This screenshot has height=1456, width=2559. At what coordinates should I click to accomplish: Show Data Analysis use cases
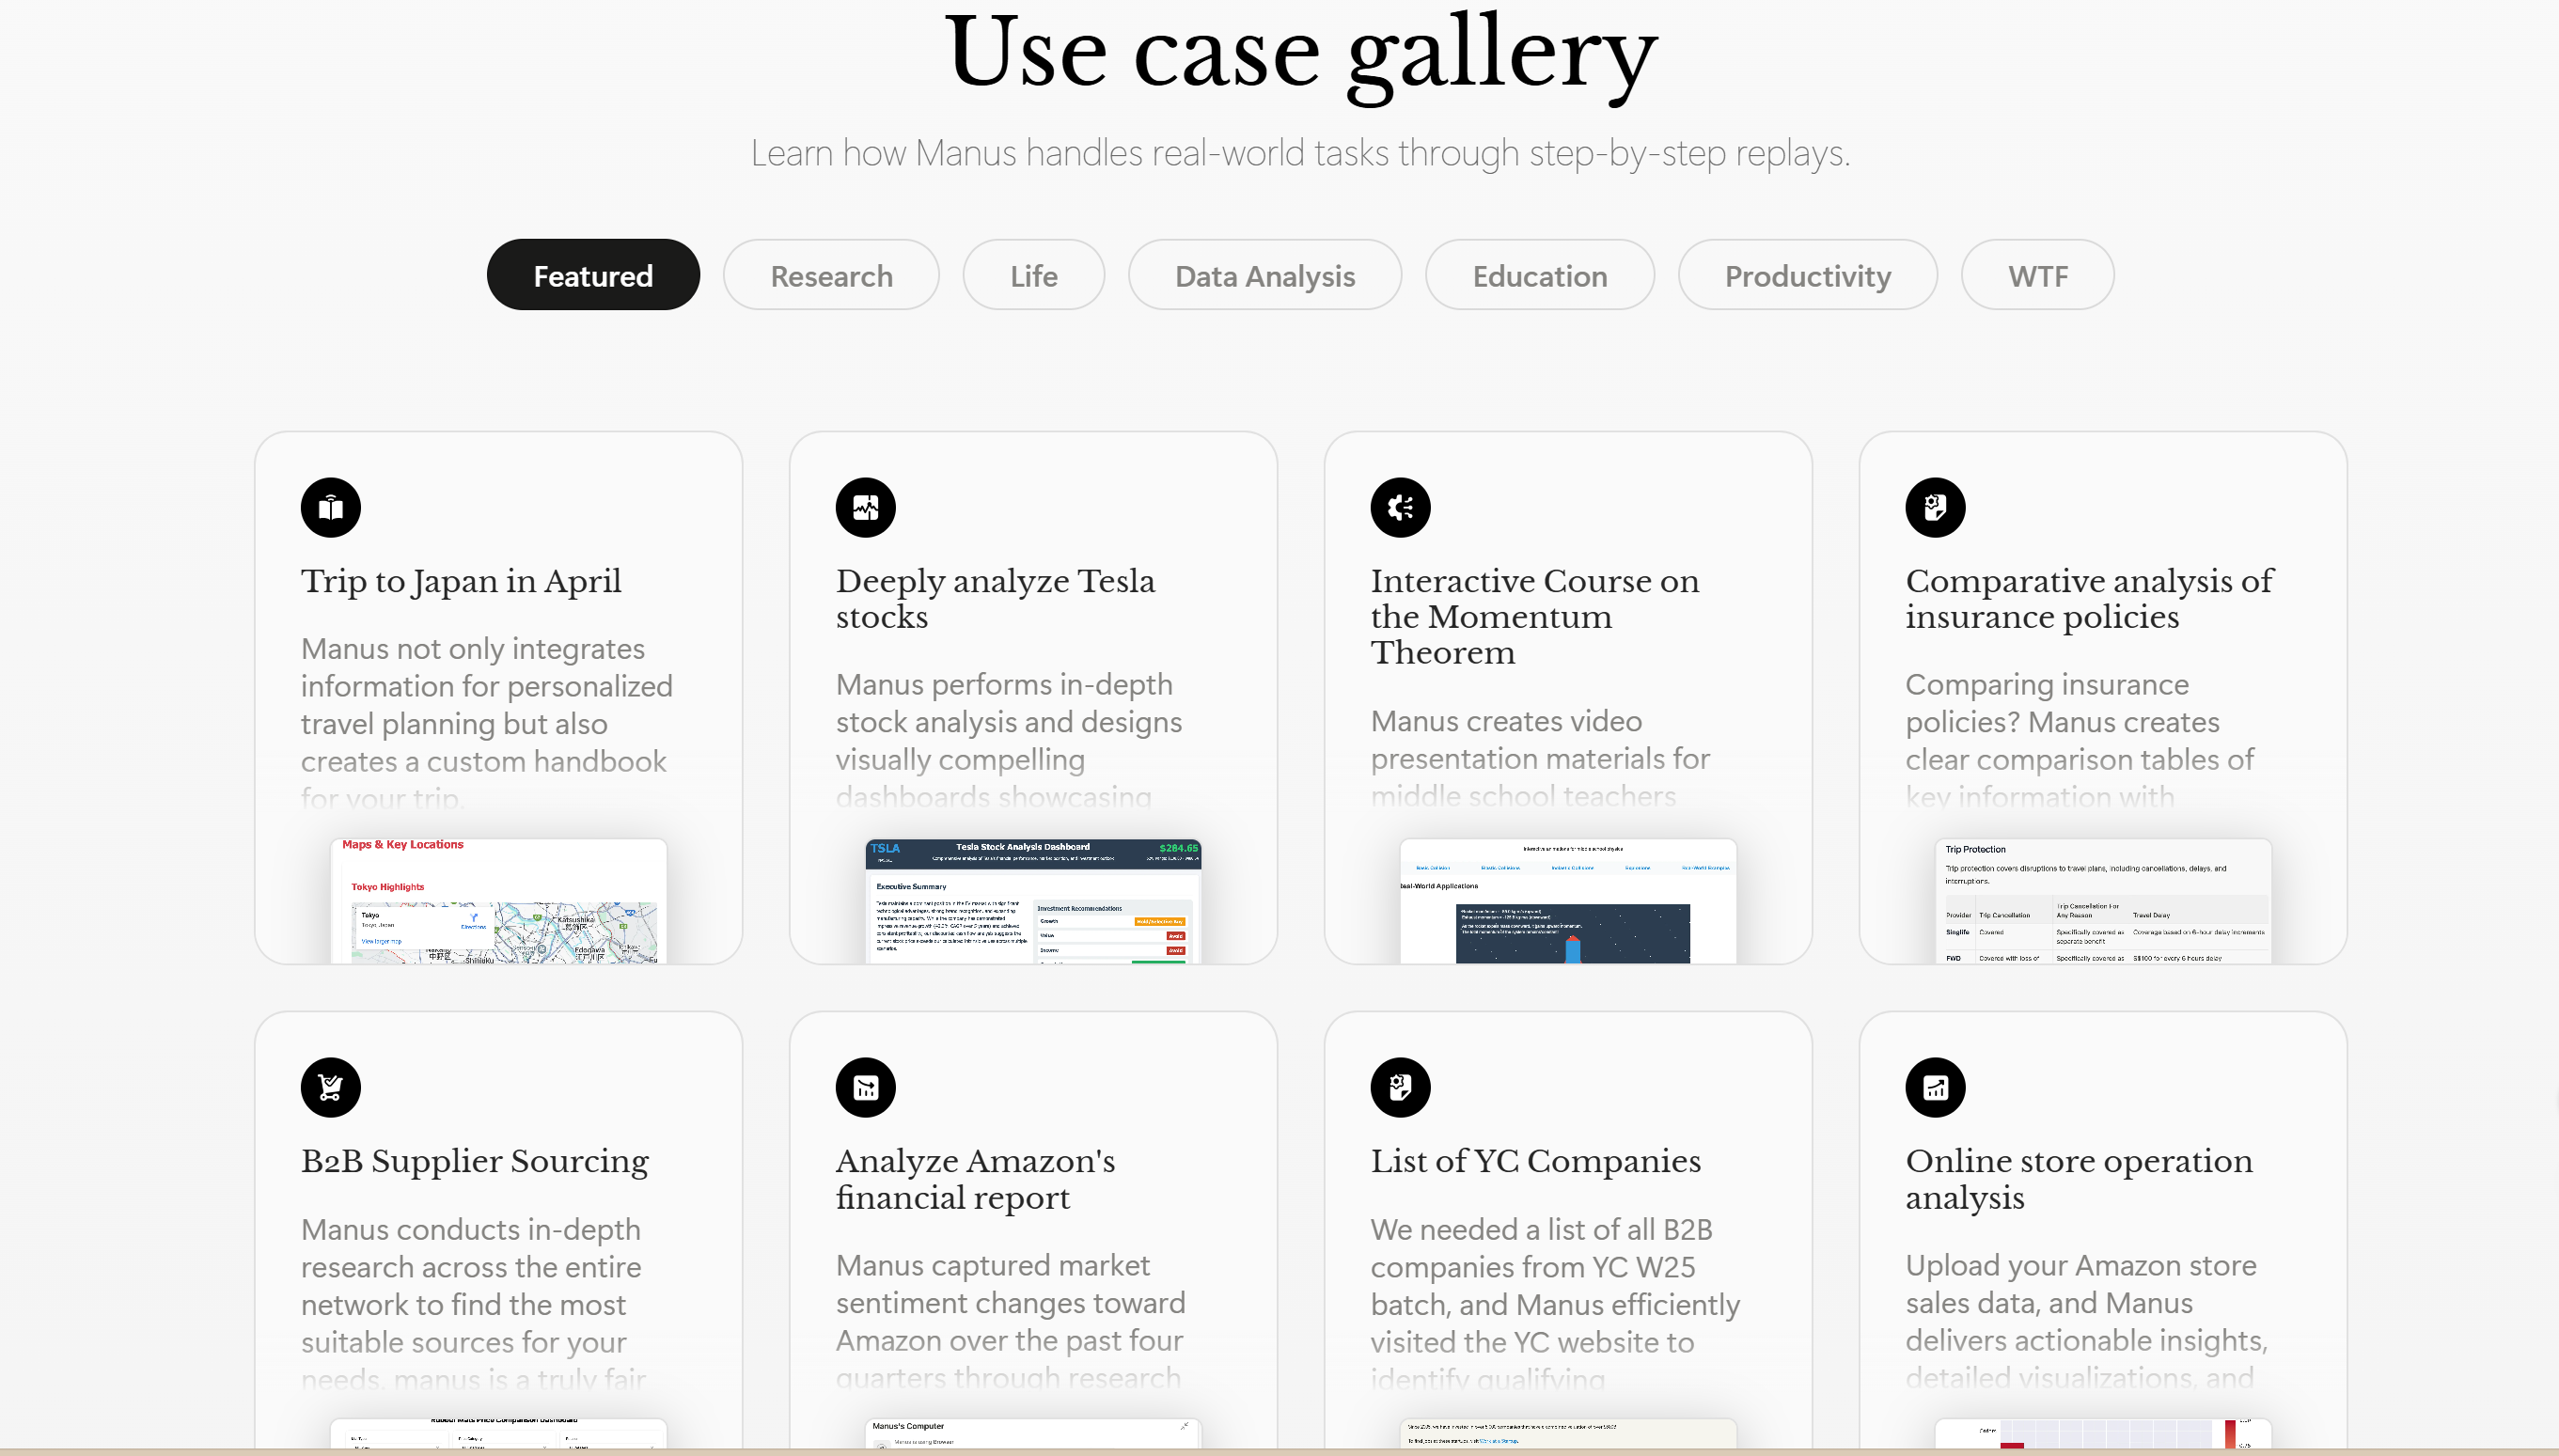coord(1264,275)
